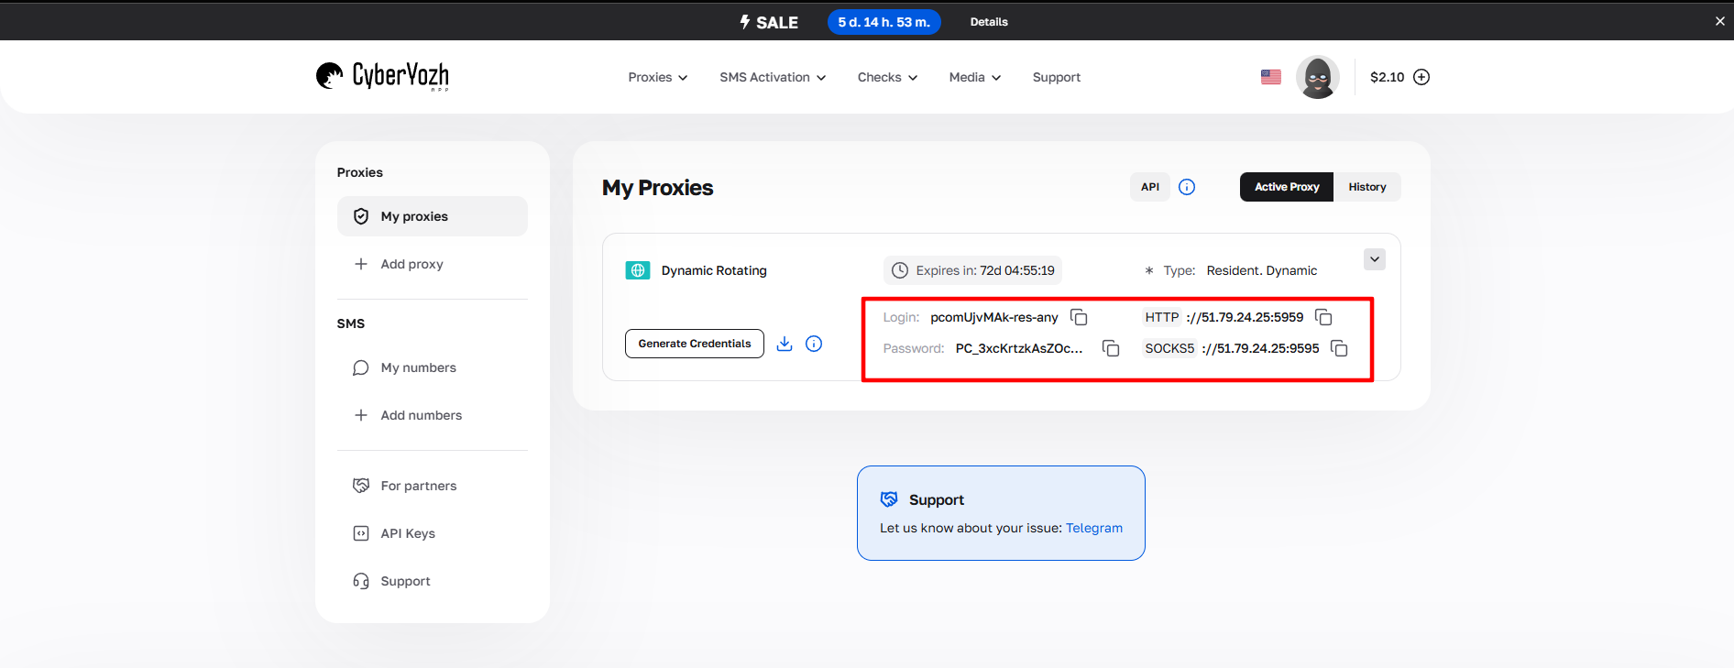The height and width of the screenshot is (668, 1734).
Task: Open the Proxies dropdown menu
Action: [x=657, y=77]
